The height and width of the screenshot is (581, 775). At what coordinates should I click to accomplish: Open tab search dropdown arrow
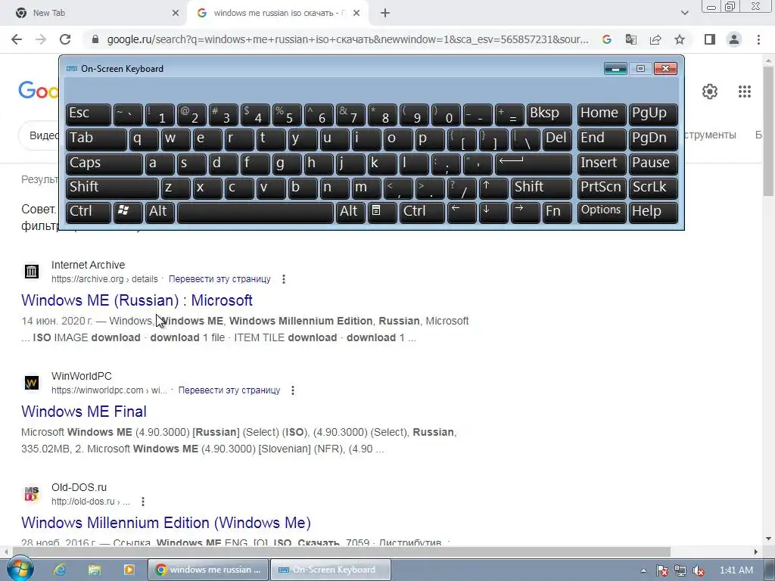684,13
